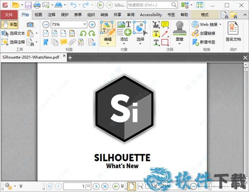
Task: Toggle Select Comments tool (选择注释)
Action: coord(13,42)
